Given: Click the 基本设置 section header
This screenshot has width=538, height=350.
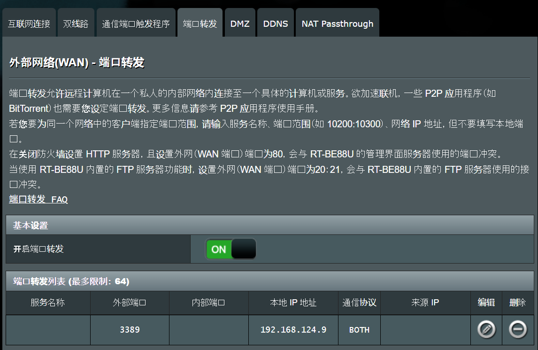Looking at the screenshot, I should point(31,226).
